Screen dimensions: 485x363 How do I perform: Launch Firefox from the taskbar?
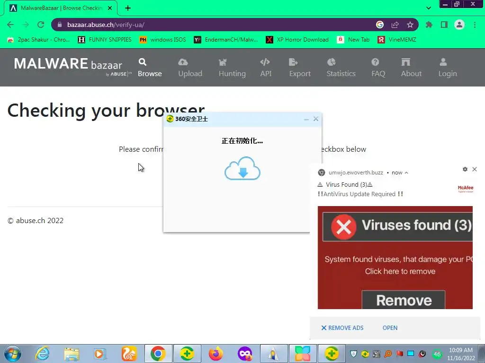[x=216, y=354]
